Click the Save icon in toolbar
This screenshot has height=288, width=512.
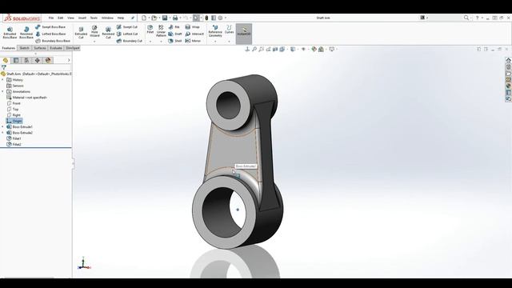click(x=165, y=18)
